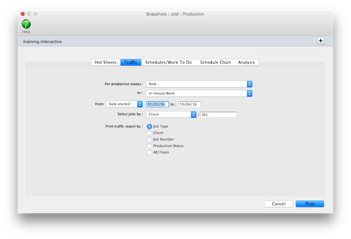Image resolution: width=351 pixels, height=239 pixels.
Task: Select the Job Type radio button
Action: tap(149, 126)
